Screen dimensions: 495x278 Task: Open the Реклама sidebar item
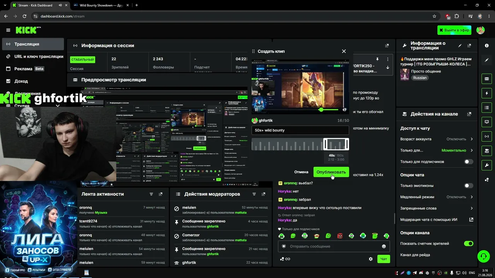click(x=33, y=69)
